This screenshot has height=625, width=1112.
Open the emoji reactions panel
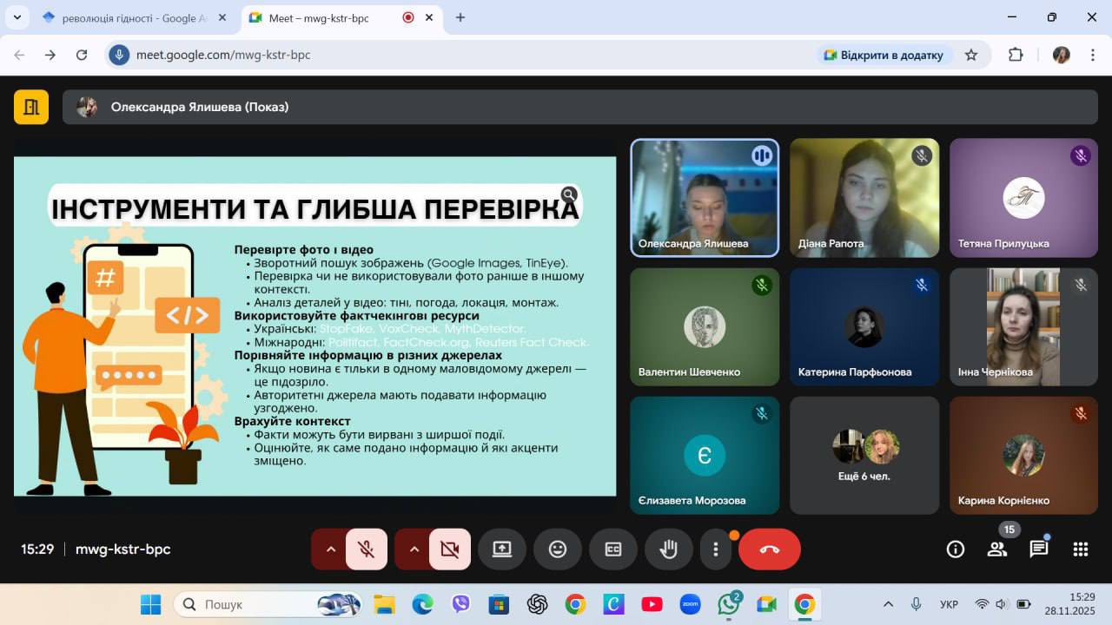[557, 549]
